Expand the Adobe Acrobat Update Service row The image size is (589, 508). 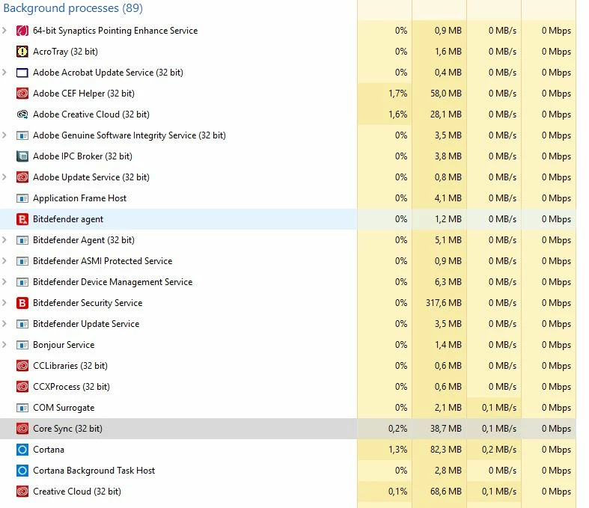(4, 73)
